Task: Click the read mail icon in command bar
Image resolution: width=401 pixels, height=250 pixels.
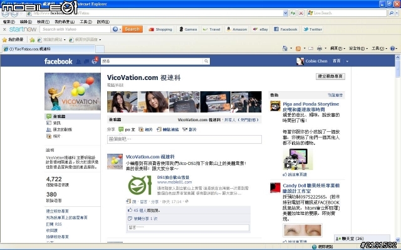Action: pyautogui.click(x=311, y=48)
